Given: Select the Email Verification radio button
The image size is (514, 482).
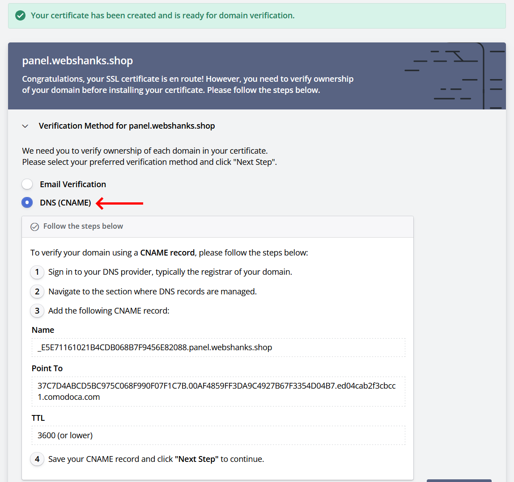Looking at the screenshot, I should coord(27,184).
